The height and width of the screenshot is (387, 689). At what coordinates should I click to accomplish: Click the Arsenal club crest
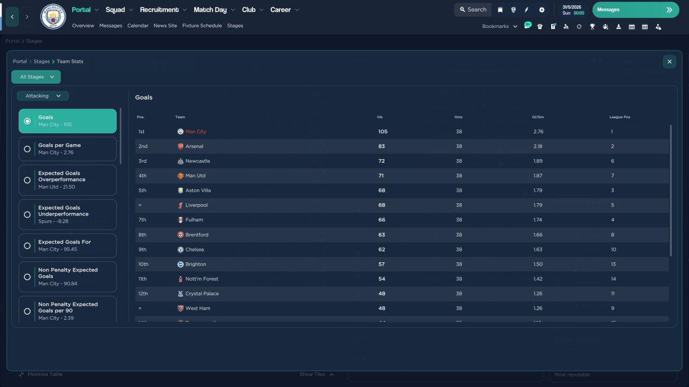[x=180, y=146]
